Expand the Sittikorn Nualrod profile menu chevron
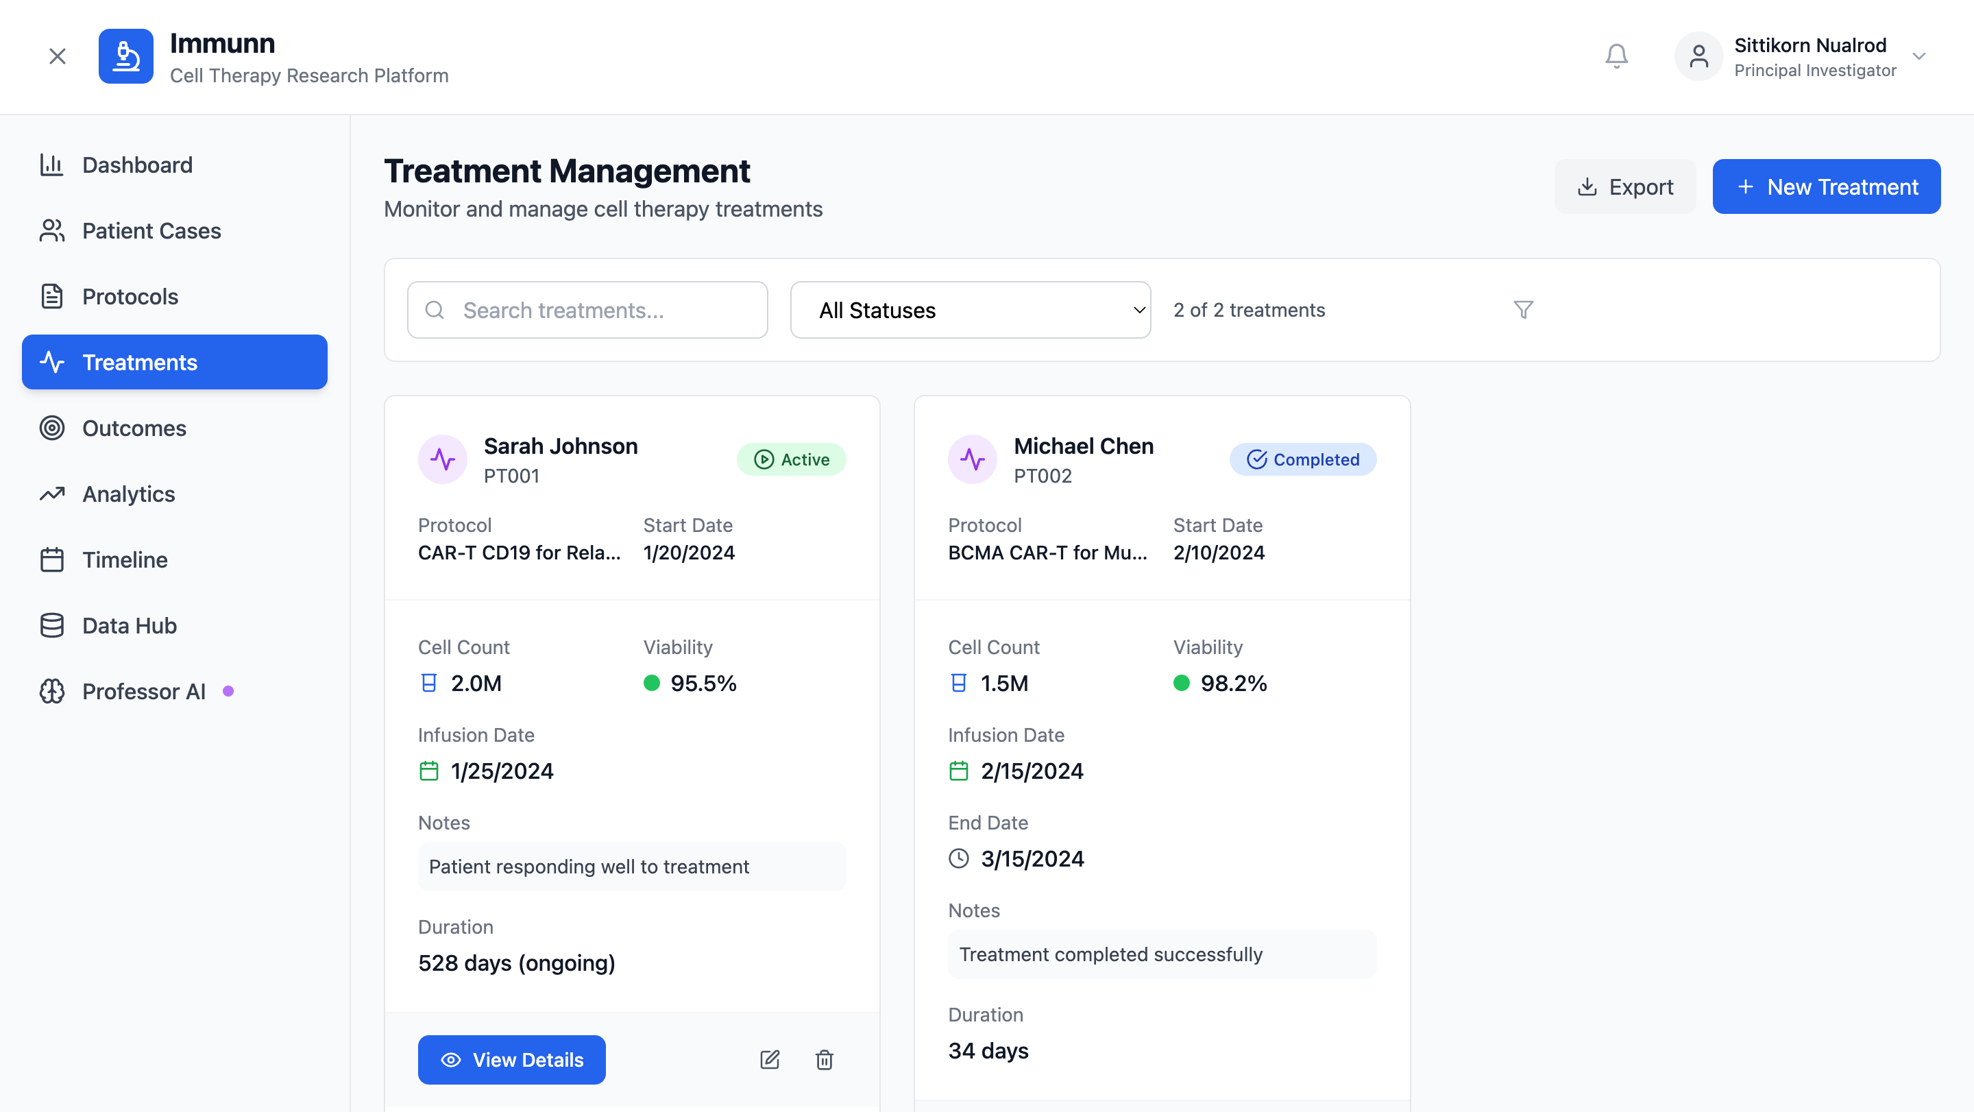Viewport: 1974px width, 1112px height. click(x=1919, y=56)
